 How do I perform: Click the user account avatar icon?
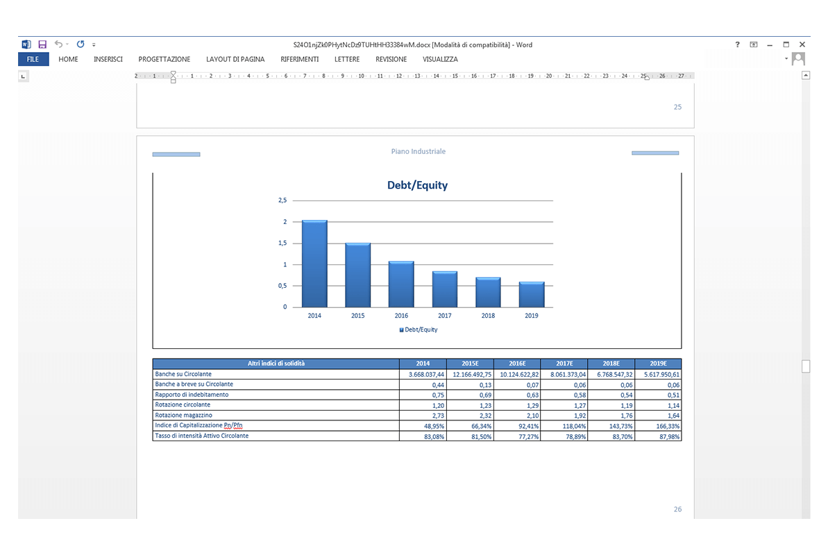tap(798, 58)
